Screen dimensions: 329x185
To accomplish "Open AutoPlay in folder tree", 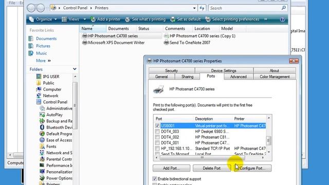I will pos(54,115).
